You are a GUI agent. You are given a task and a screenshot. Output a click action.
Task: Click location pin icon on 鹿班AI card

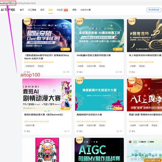click(25, 131)
